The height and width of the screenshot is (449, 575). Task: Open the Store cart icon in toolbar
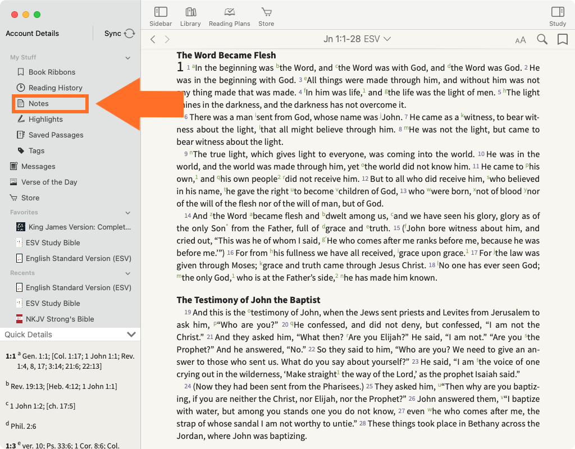(x=266, y=12)
